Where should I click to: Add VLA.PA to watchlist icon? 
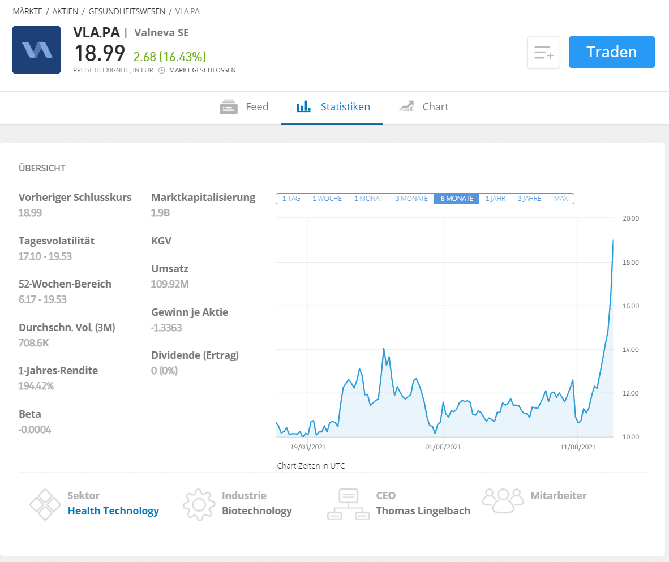point(543,53)
